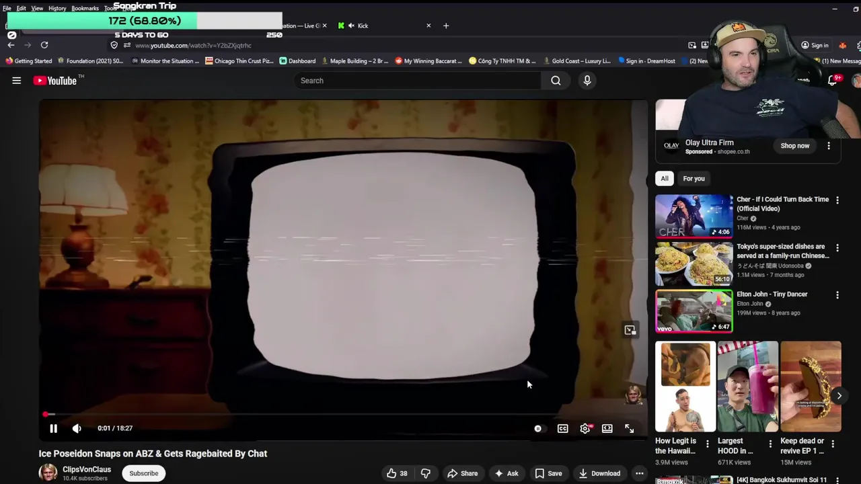Open options menu for Elton John video
The image size is (861, 484).
click(x=837, y=295)
